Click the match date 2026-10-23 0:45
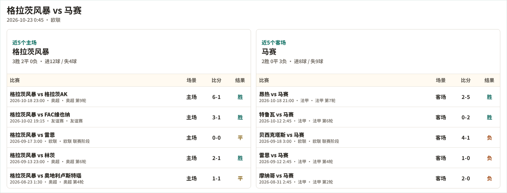Image resolution: width=507 pixels, height=193 pixels. pos(25,20)
